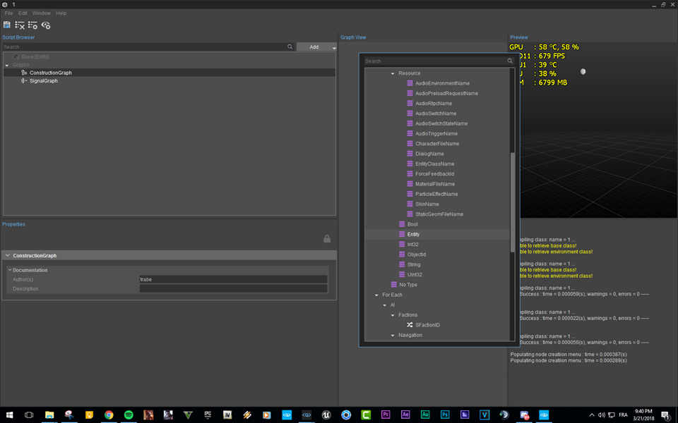This screenshot has width=678, height=423.
Task: Open the Help menu
Action: pyautogui.click(x=61, y=13)
